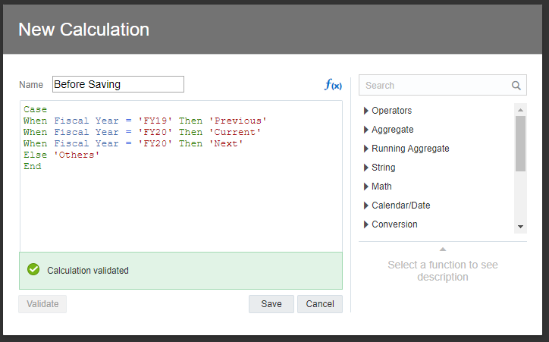Click the 'New Calculation' dialog title
549x342 pixels.
click(83, 30)
